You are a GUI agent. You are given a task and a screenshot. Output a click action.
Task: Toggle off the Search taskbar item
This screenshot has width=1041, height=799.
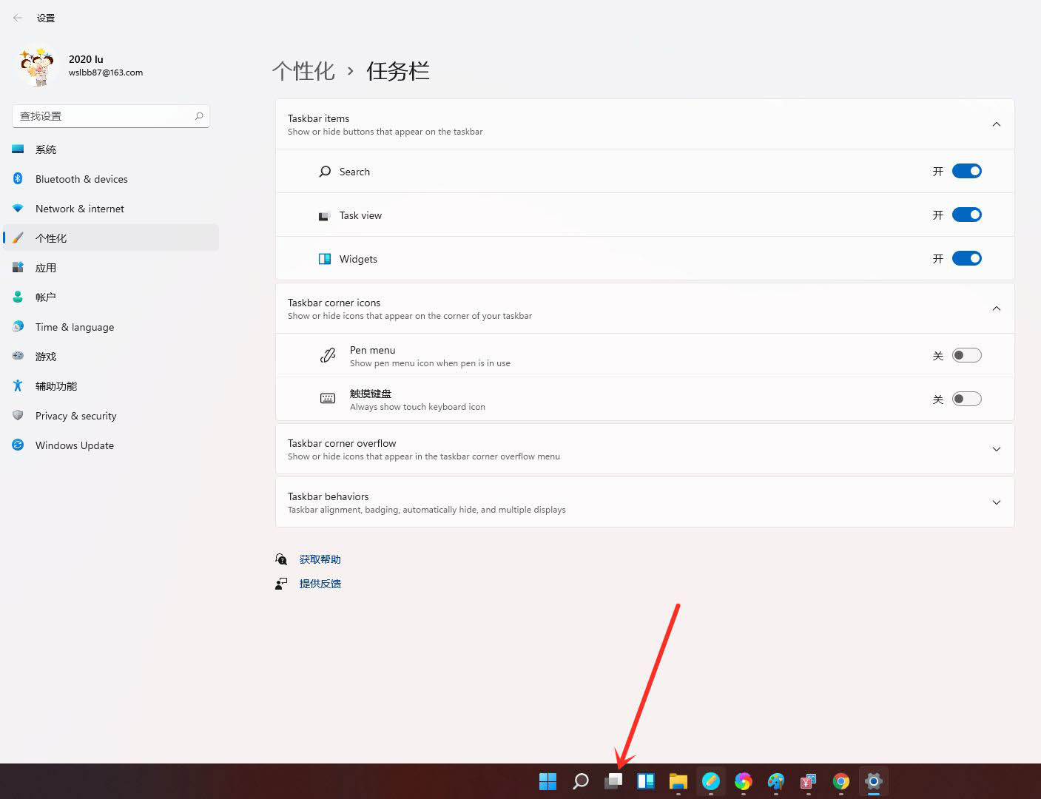(x=966, y=171)
